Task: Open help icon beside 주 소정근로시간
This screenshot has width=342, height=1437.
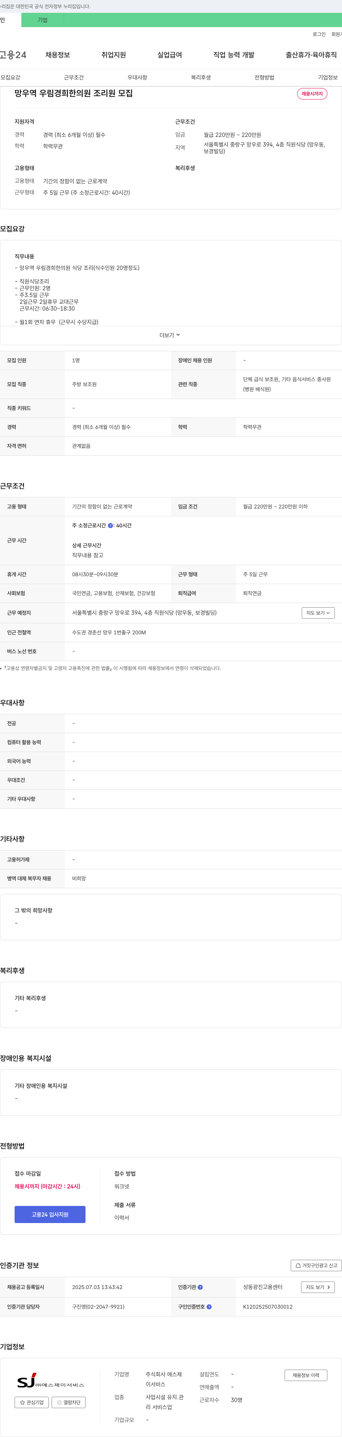Action: click(x=110, y=526)
